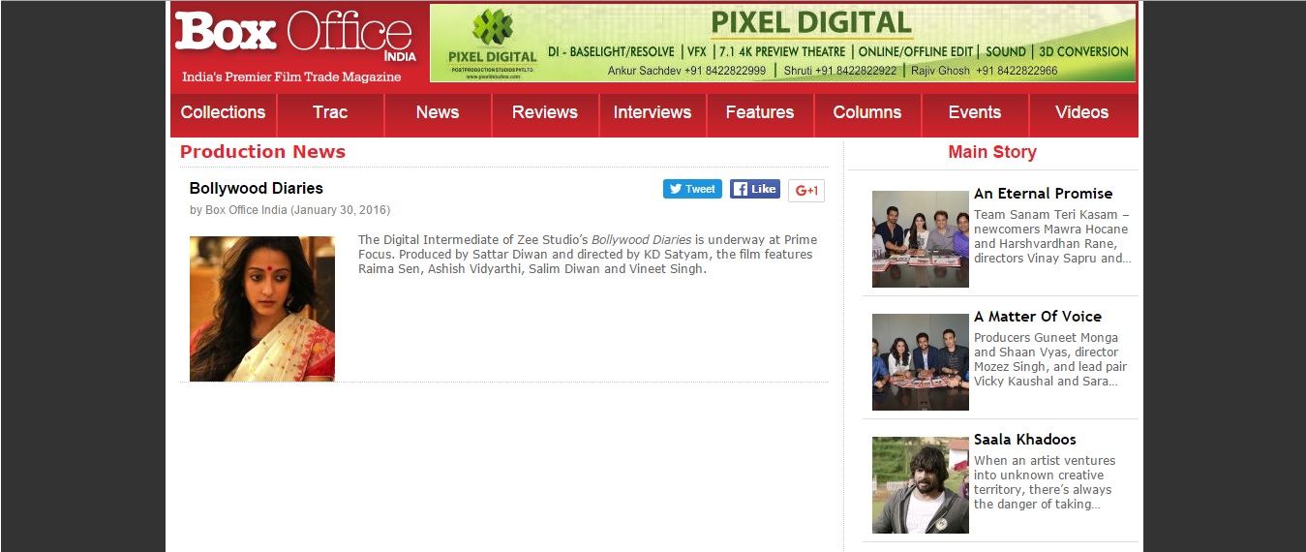Click the Bollywood Diaries article photo

pos(262,309)
